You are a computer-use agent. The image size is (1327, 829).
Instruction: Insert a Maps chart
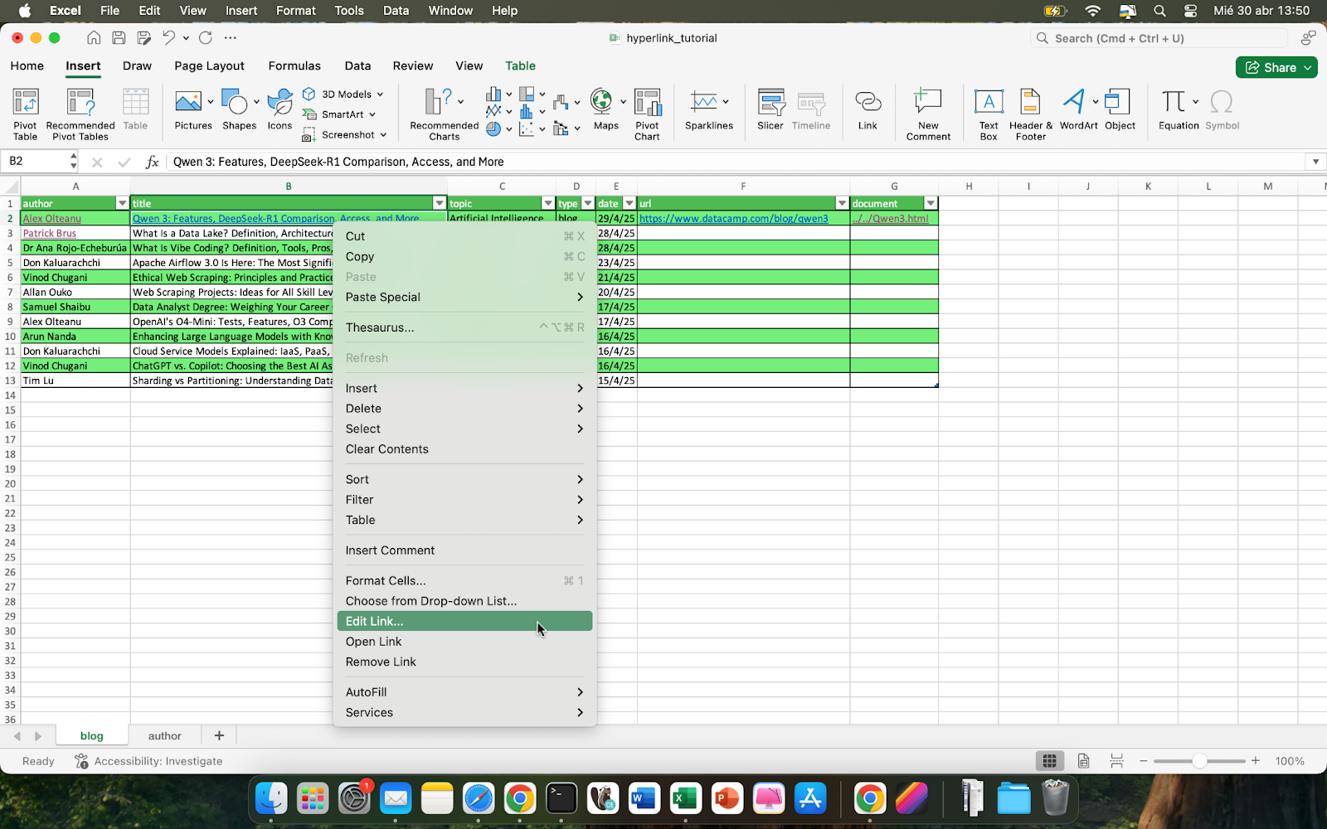tap(605, 110)
